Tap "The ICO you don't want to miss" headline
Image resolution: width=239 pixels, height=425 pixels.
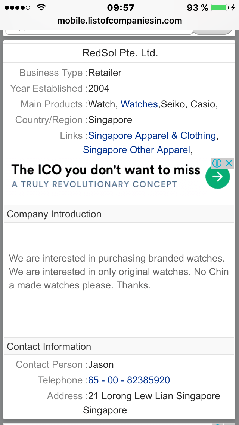pos(106,170)
